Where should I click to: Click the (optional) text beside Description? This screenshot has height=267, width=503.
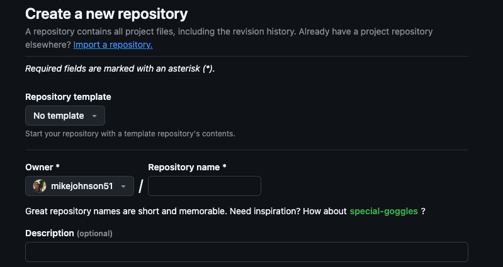(x=94, y=234)
